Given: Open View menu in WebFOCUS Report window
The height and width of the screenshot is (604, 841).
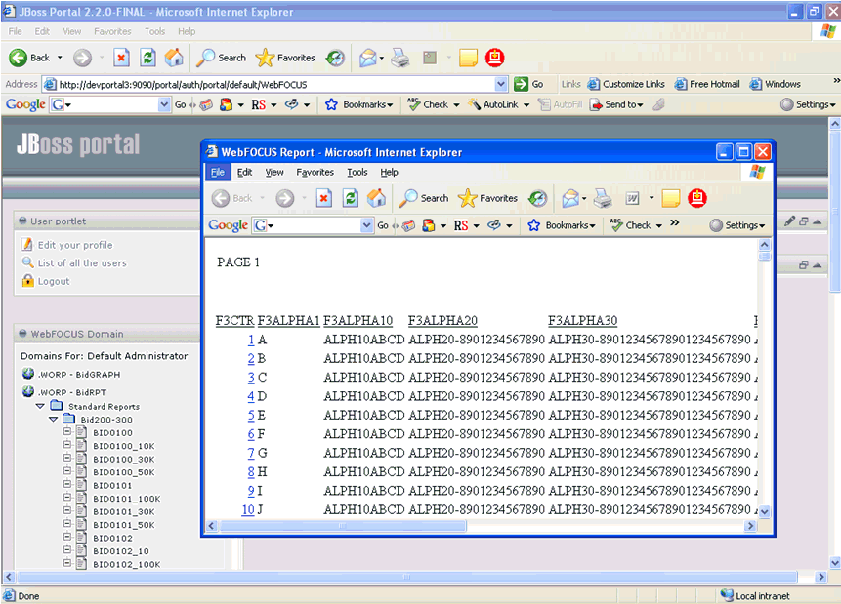Looking at the screenshot, I should click(x=274, y=172).
